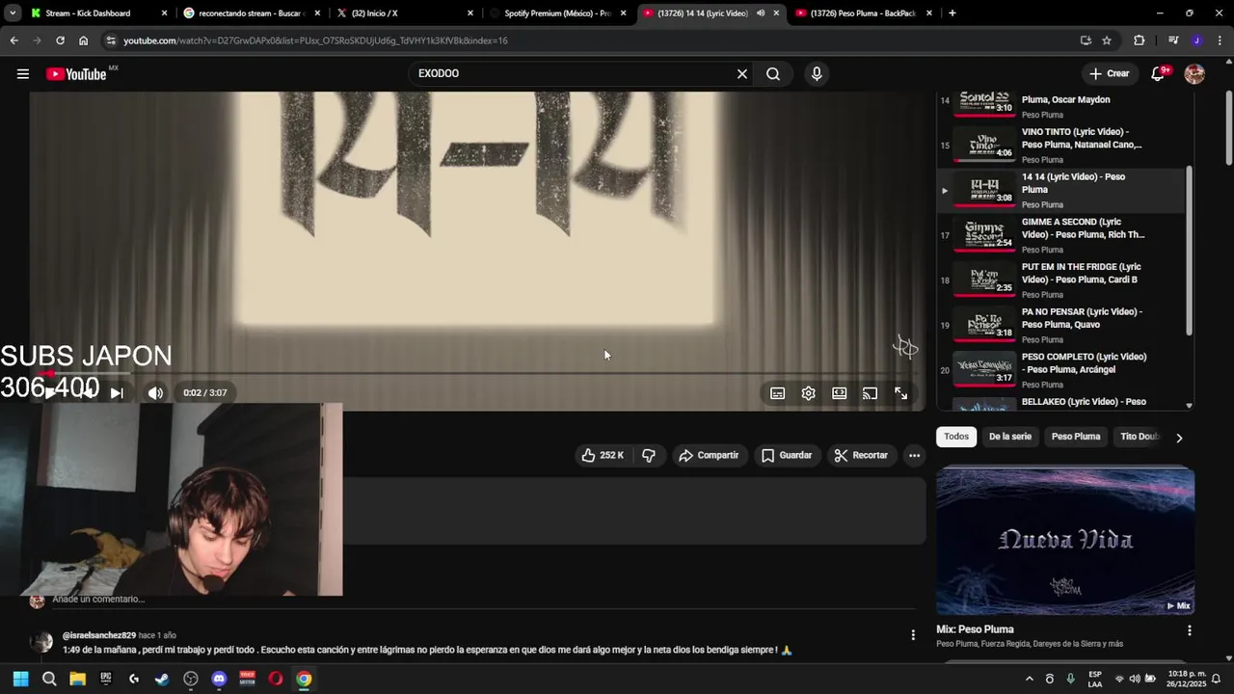Skip to next video in player
1234x694 pixels.
click(x=117, y=393)
